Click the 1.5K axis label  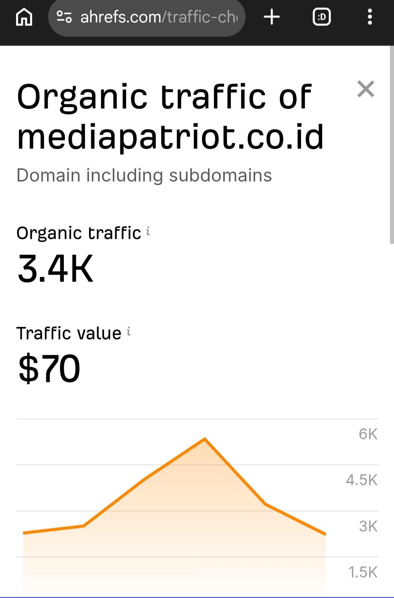(363, 572)
